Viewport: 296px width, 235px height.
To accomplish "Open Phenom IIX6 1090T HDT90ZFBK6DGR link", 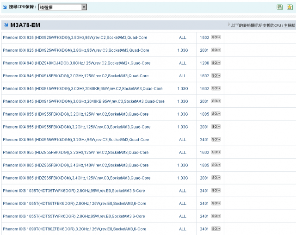I will tap(74, 229).
